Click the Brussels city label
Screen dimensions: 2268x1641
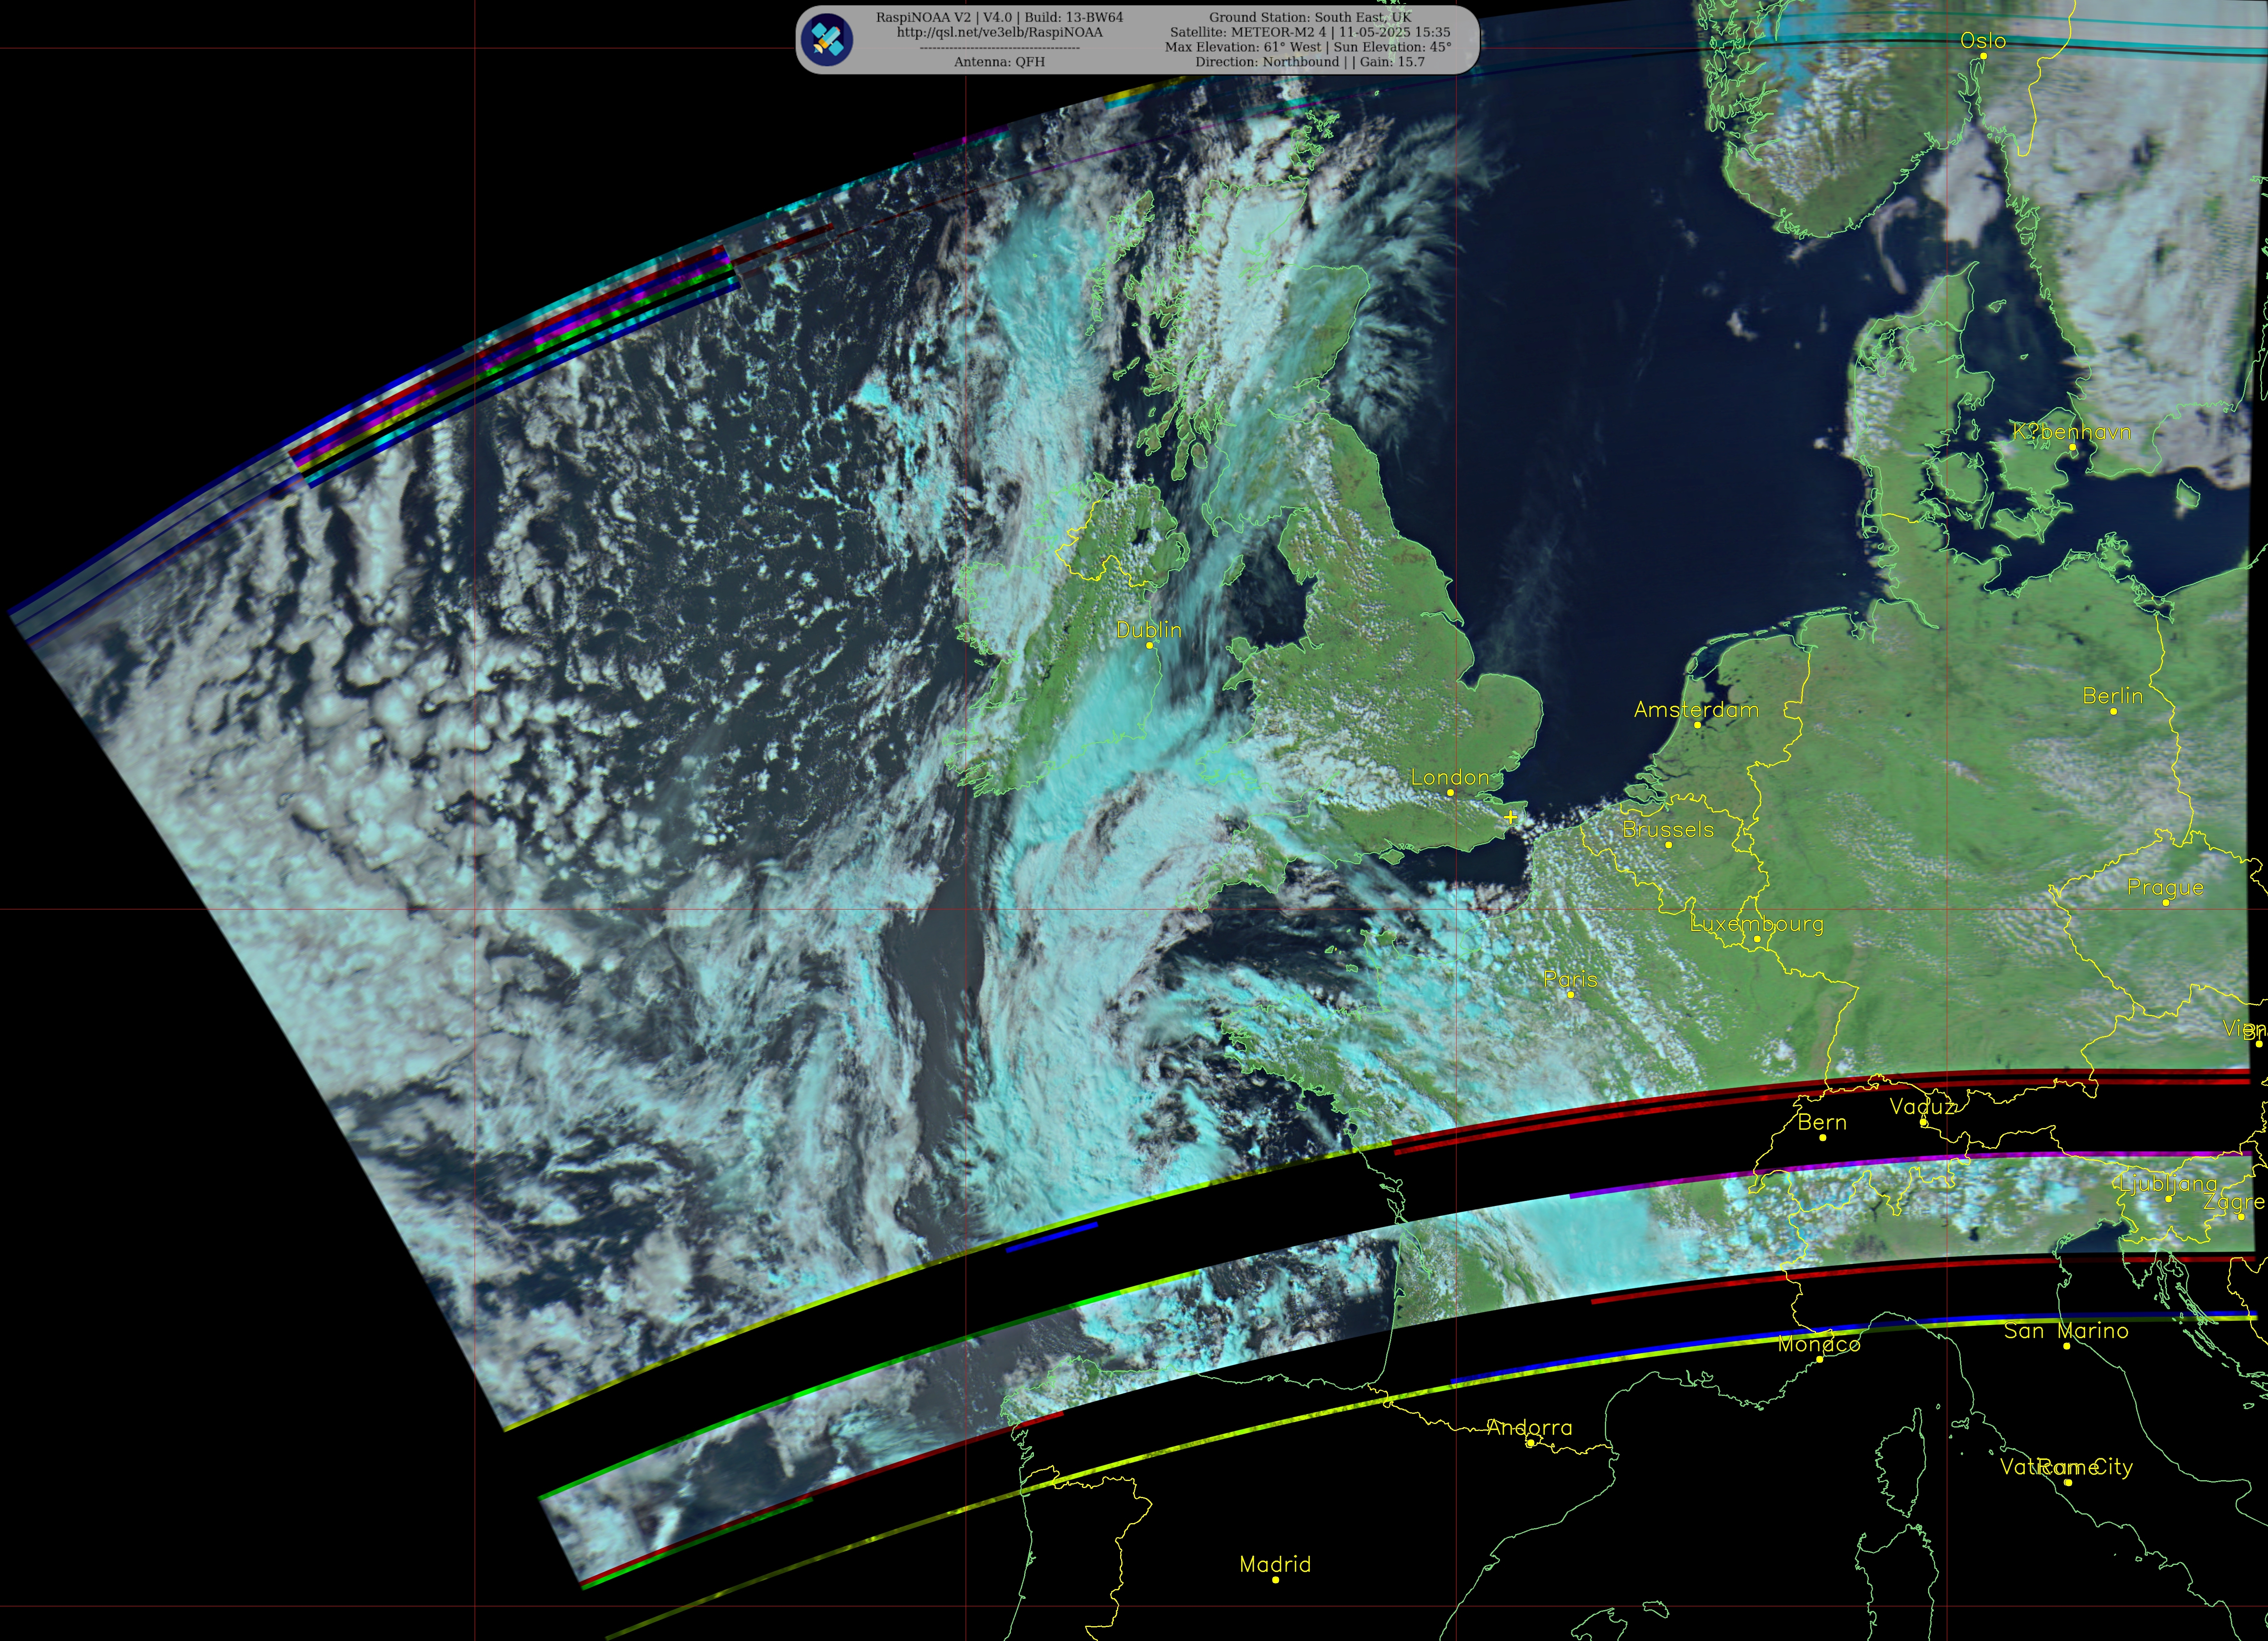[x=1668, y=830]
